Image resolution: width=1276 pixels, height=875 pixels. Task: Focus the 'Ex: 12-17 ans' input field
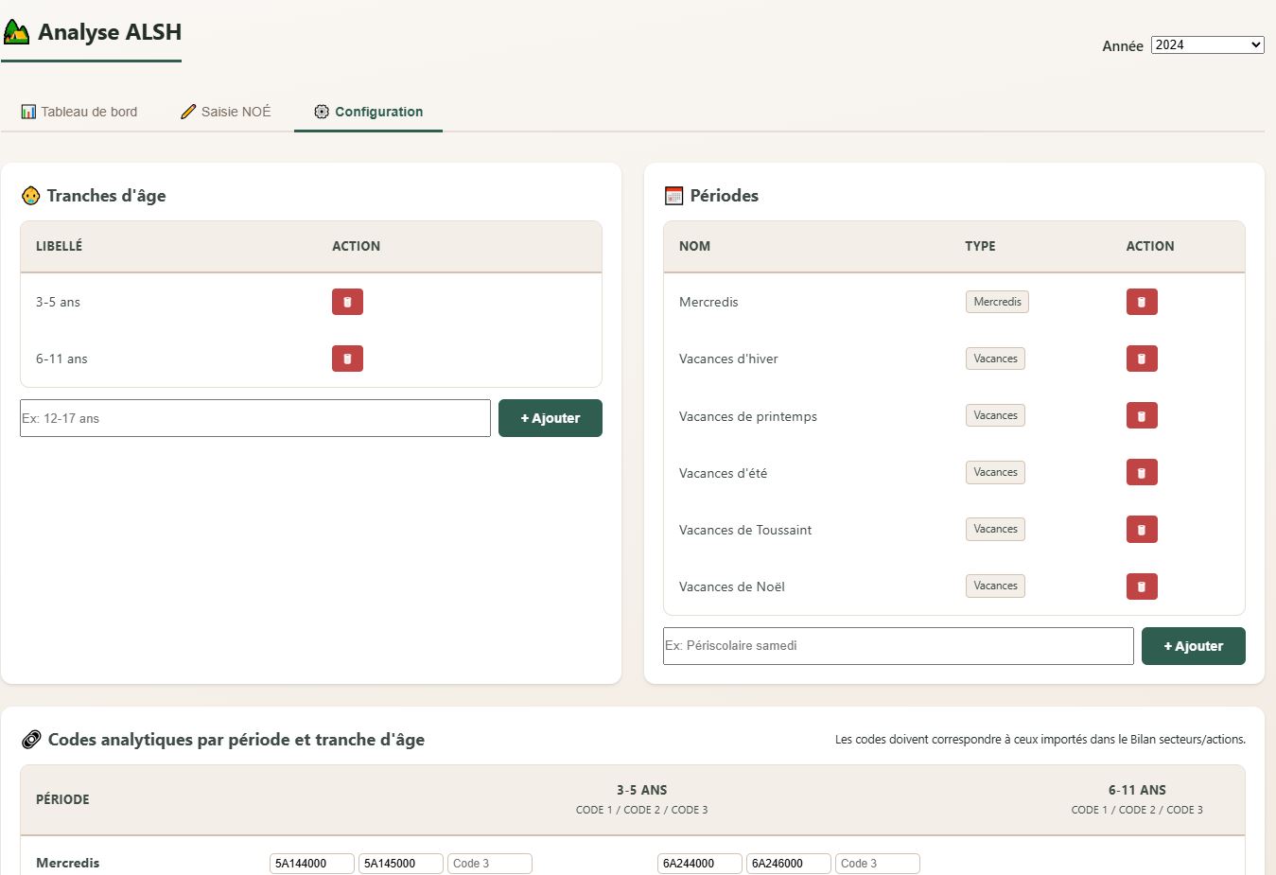point(255,418)
